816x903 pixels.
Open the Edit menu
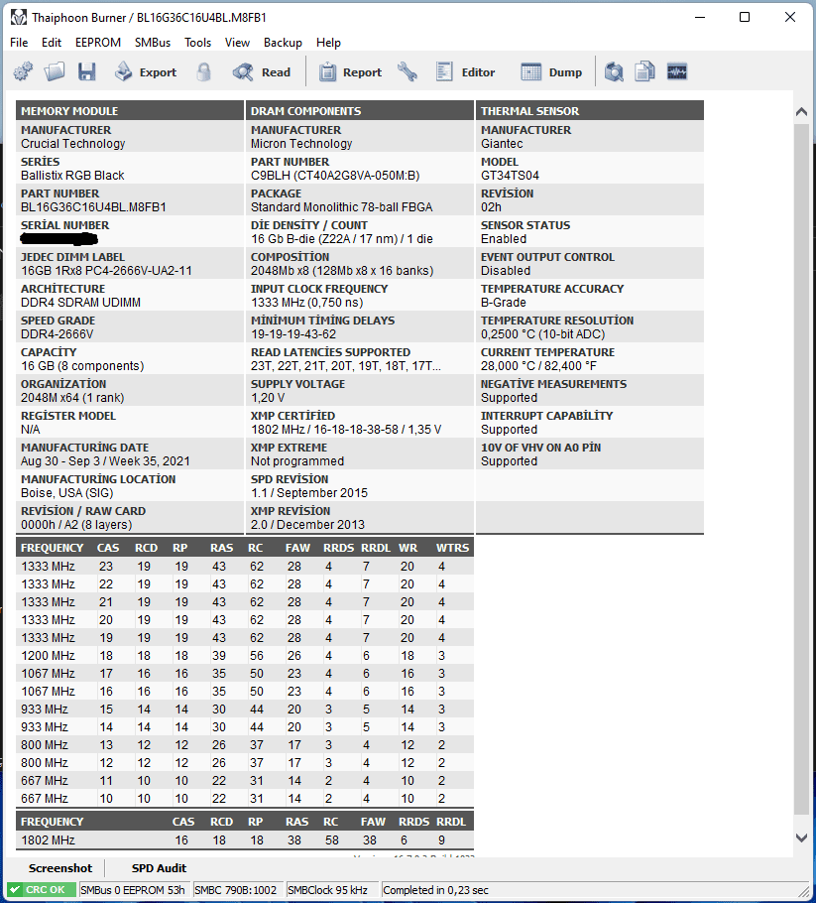pos(52,43)
